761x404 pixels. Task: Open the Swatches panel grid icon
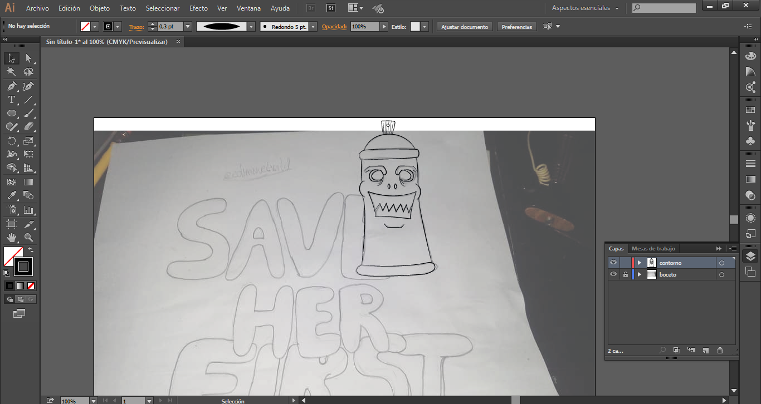[750, 110]
